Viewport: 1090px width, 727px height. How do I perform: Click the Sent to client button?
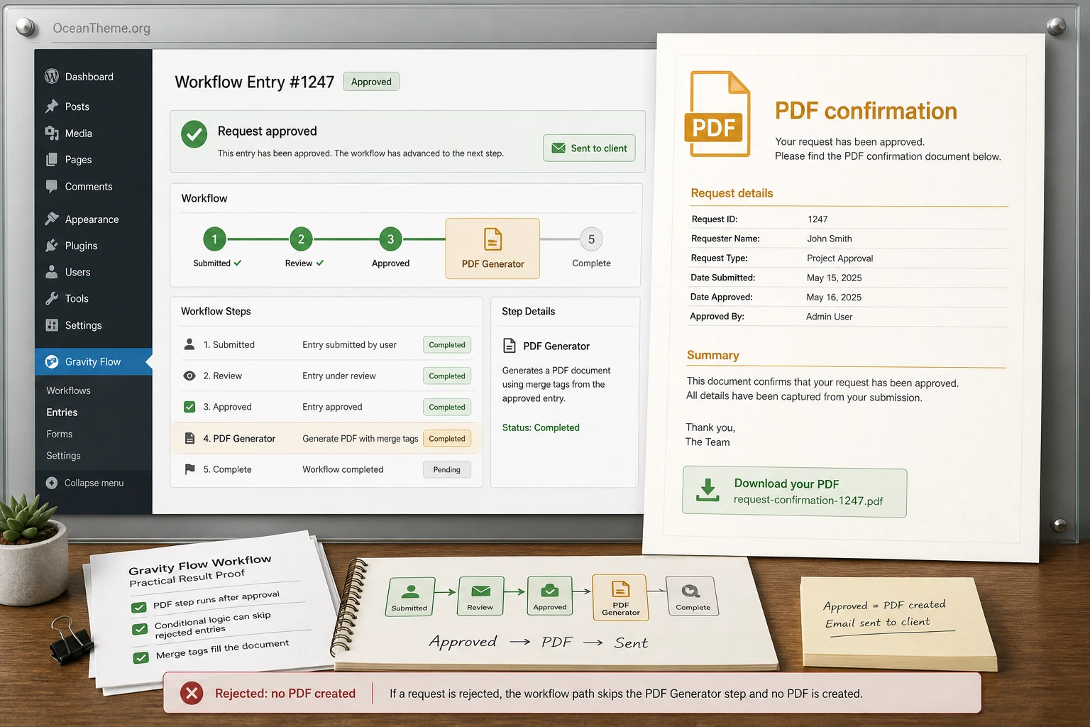pyautogui.click(x=590, y=148)
